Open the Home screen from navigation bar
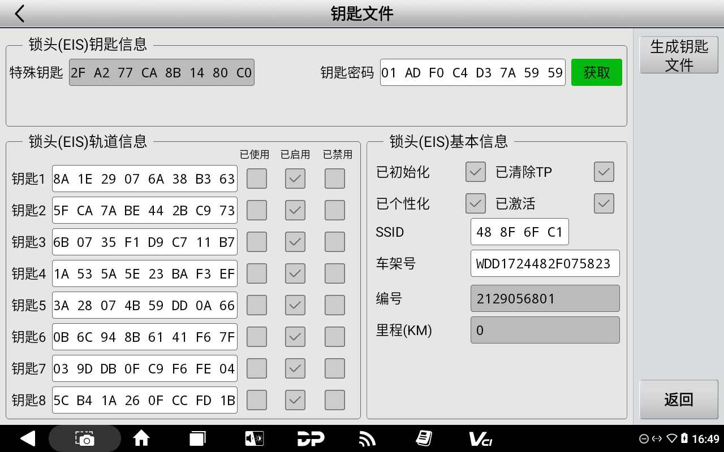Screen dimensions: 724x452 pyautogui.click(x=141, y=438)
